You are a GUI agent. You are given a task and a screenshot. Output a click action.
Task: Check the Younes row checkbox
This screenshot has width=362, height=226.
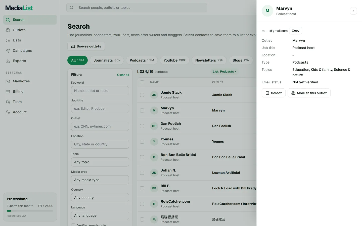(x=142, y=142)
